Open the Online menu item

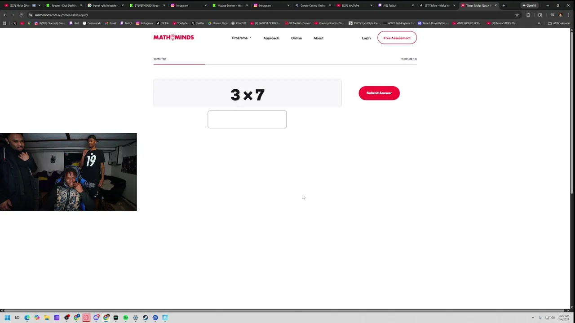(x=296, y=38)
